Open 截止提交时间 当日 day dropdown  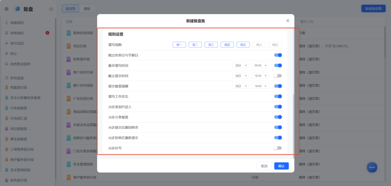point(240,76)
